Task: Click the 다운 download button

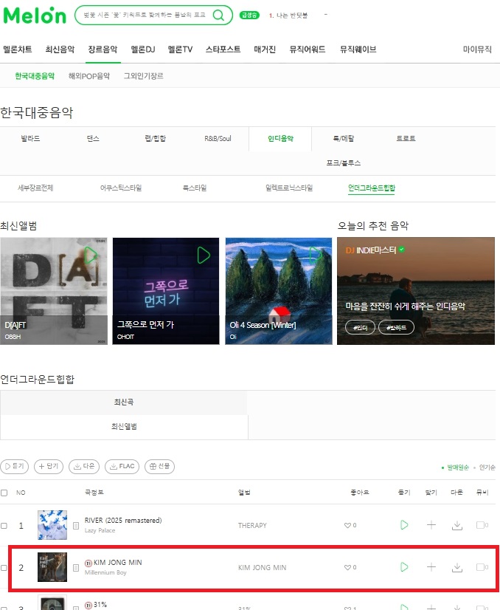Action: (84, 466)
